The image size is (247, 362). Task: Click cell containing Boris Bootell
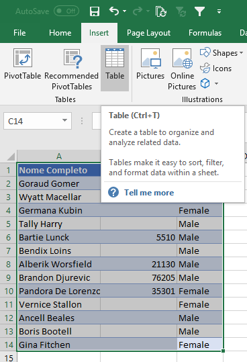pos(59,331)
